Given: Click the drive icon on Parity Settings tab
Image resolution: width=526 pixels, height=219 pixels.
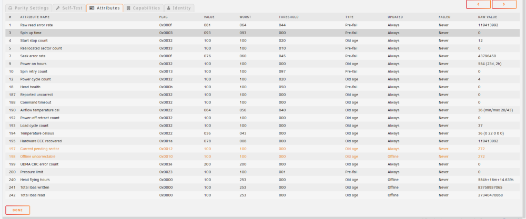Looking at the screenshot, I should (11, 8).
